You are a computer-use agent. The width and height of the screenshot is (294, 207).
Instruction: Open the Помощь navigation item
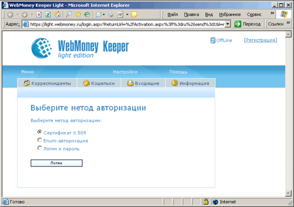[178, 72]
